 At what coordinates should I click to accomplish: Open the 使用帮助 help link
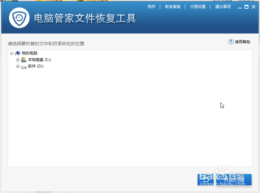point(242,42)
